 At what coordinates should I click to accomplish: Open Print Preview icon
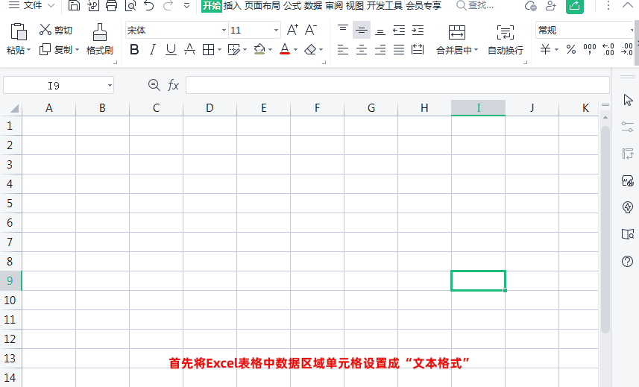[x=130, y=5]
